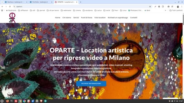Viewport: 184px width, 103px height.
Task: Click the RICHIEDI INFORMAZIONI! button
Action: [91, 84]
